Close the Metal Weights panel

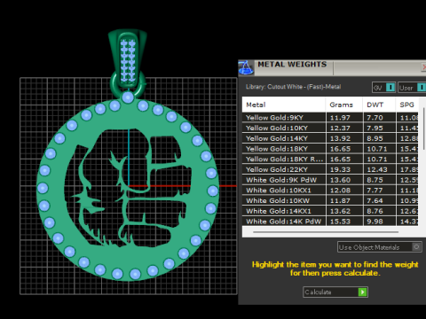pyautogui.click(x=423, y=67)
